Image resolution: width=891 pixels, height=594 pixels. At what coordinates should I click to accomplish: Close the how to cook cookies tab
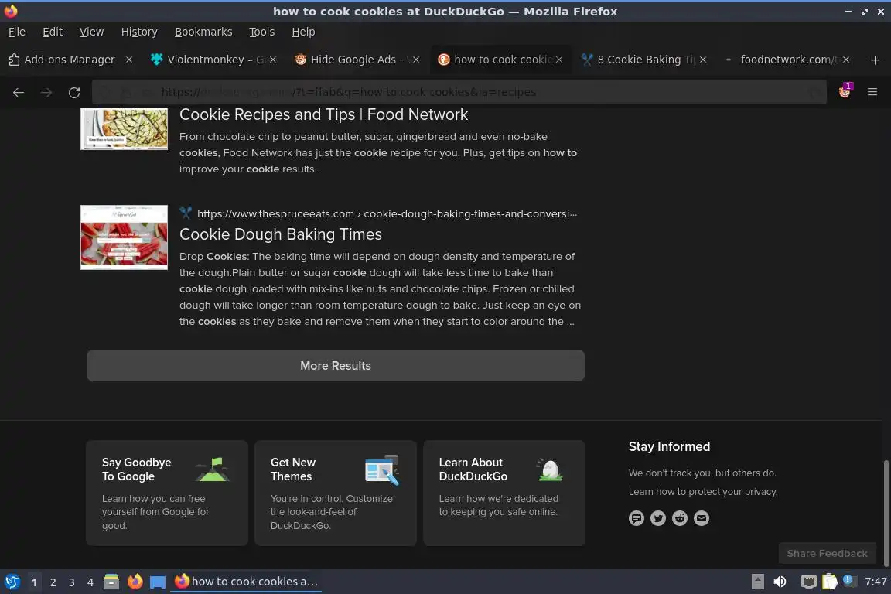(x=559, y=60)
